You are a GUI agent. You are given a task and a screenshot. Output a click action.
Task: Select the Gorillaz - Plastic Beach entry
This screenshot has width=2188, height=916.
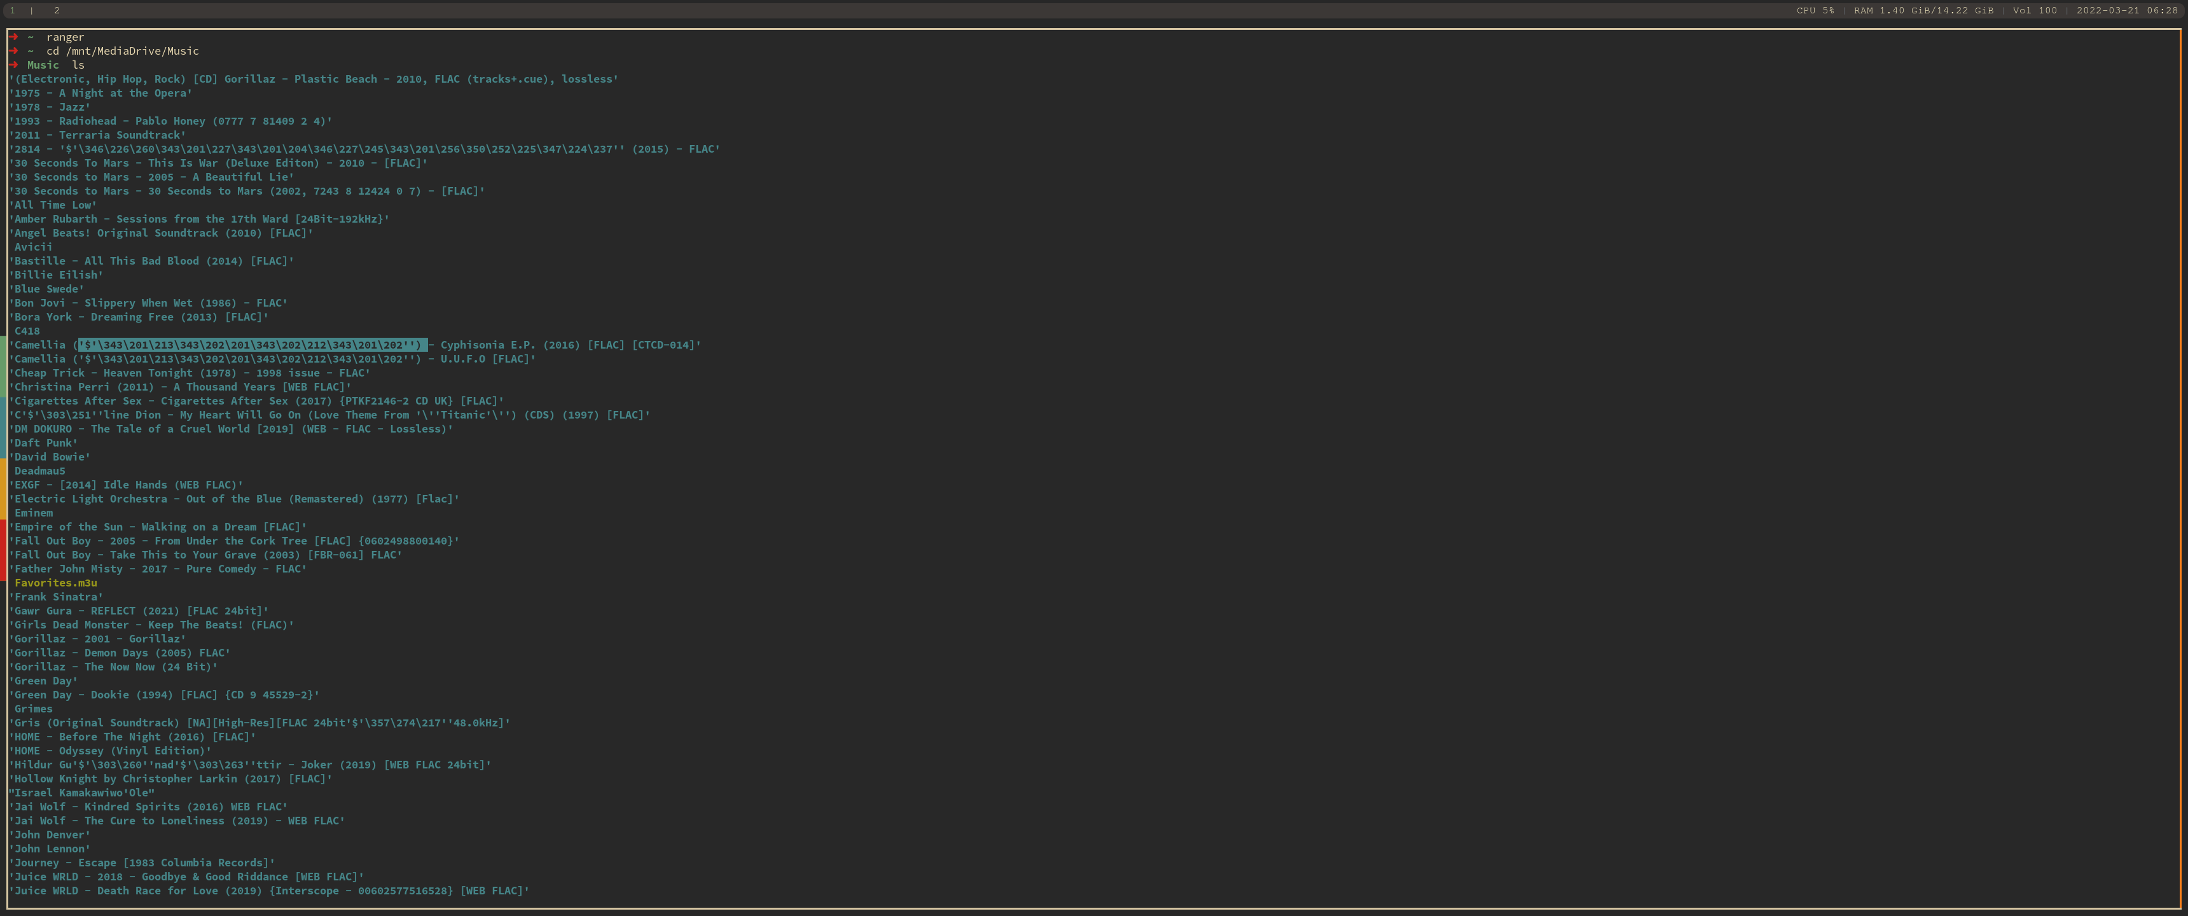[x=314, y=79]
